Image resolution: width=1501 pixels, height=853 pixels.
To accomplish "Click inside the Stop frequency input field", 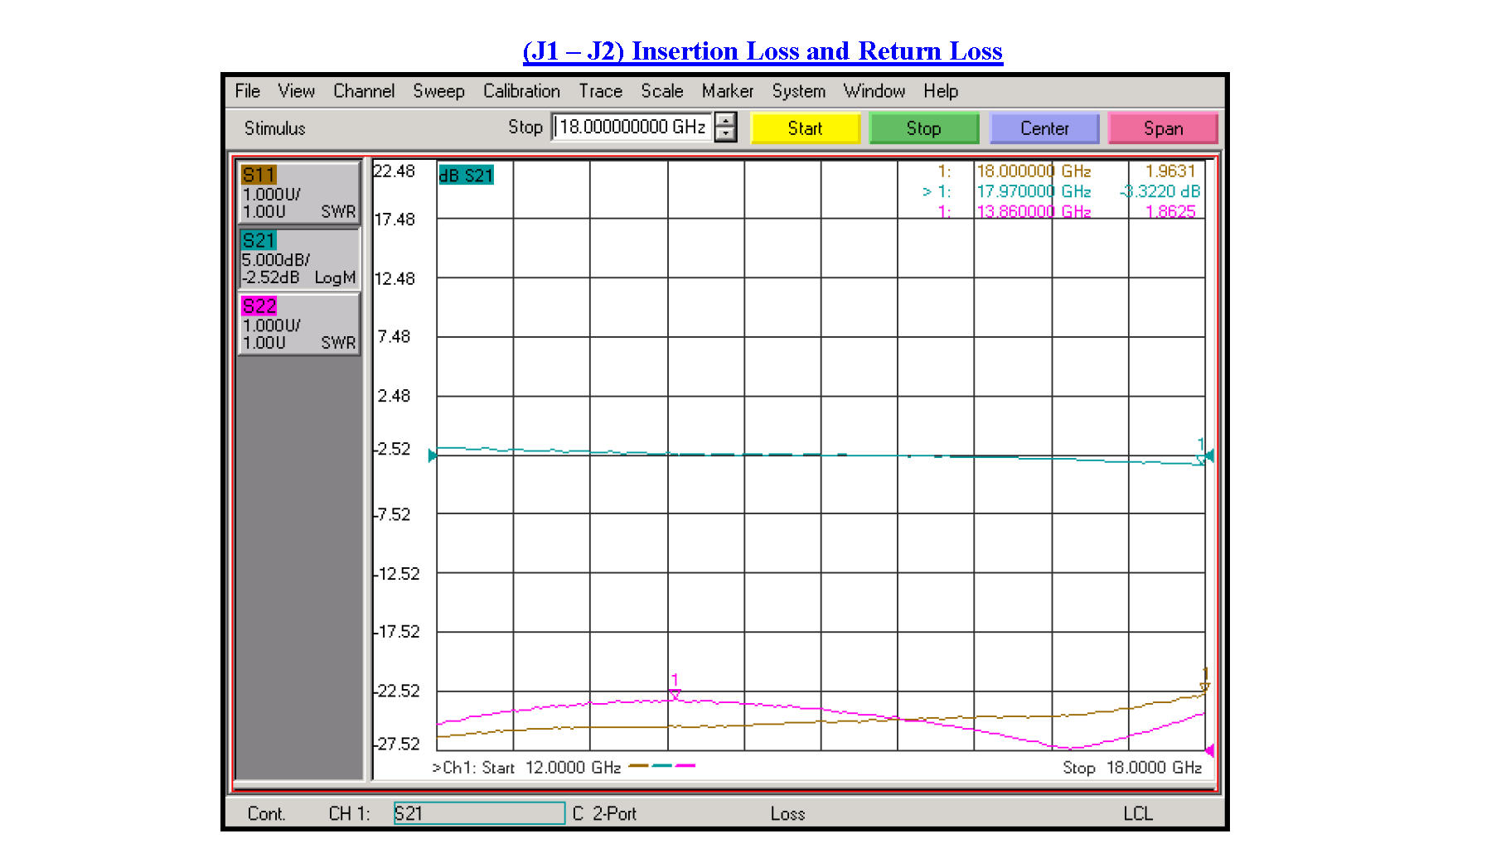I will pos(632,128).
